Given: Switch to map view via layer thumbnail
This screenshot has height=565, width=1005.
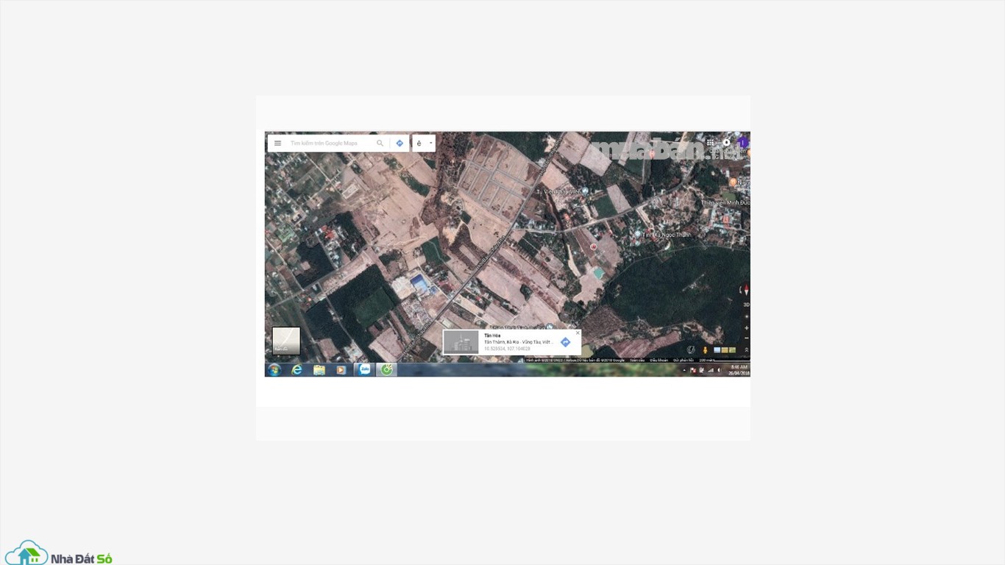Looking at the screenshot, I should 286,341.
